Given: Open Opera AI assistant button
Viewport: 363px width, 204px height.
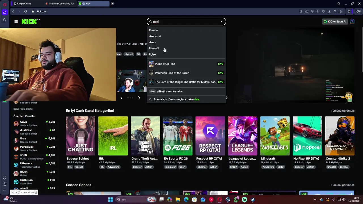Looking at the screenshot, I should pyautogui.click(x=358, y=11).
